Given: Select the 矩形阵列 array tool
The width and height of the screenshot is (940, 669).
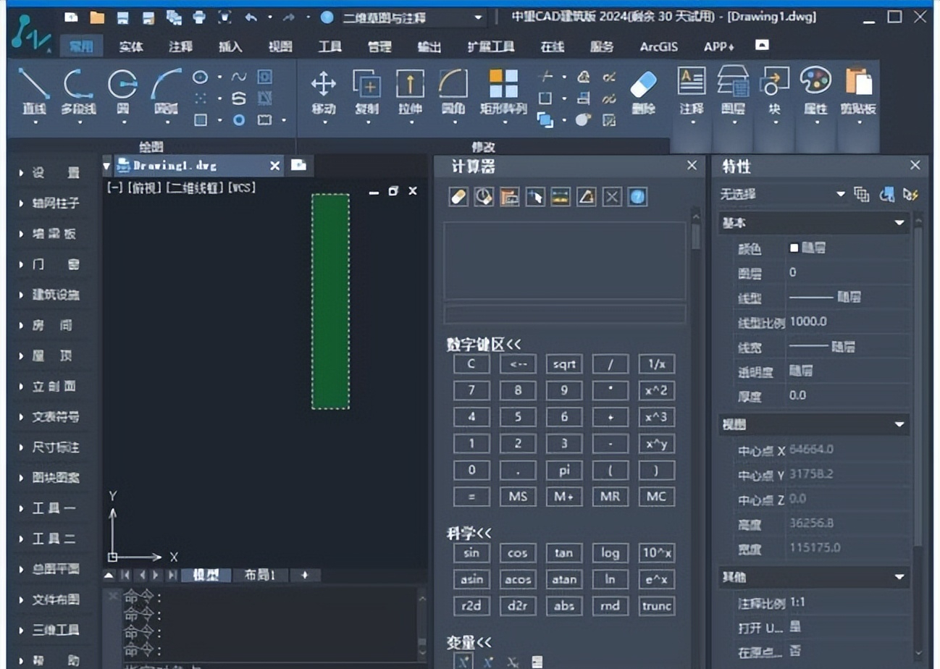Looking at the screenshot, I should (503, 85).
